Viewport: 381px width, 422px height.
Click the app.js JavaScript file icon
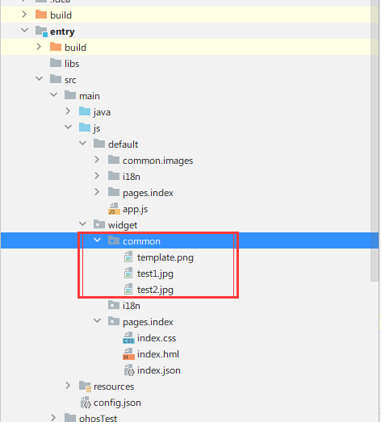point(114,209)
